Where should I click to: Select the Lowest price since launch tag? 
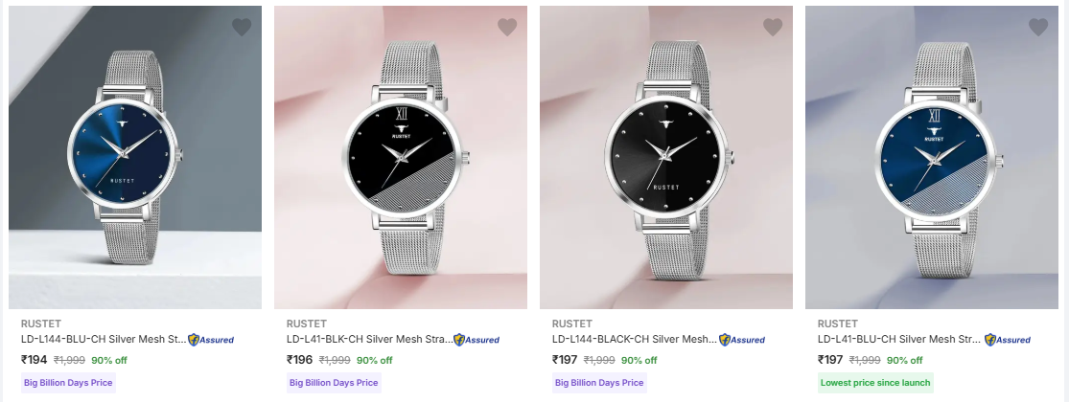click(875, 382)
